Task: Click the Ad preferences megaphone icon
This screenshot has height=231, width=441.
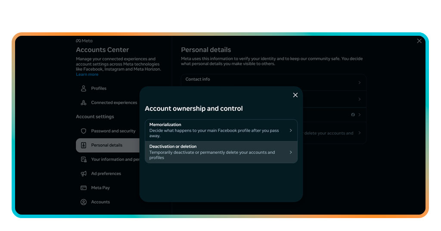Action: [x=84, y=174]
